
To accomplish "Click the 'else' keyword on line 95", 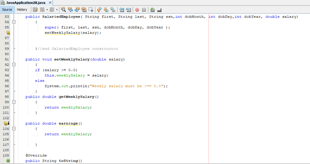I will (x=40, y=81).
